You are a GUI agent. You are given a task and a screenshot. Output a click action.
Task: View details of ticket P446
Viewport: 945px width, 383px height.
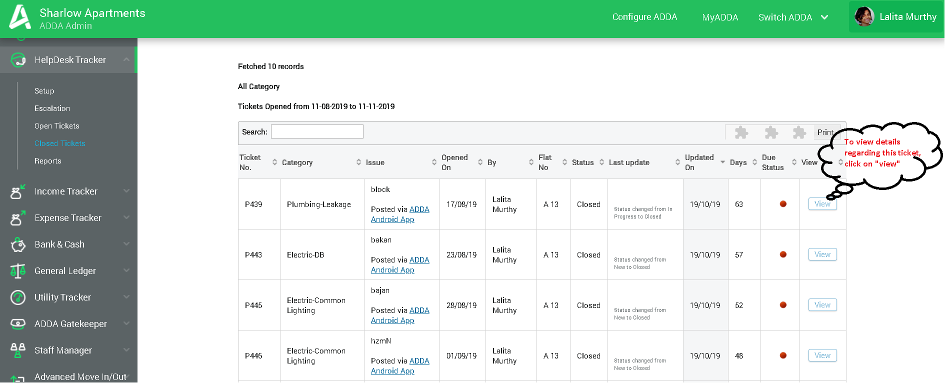(822, 355)
